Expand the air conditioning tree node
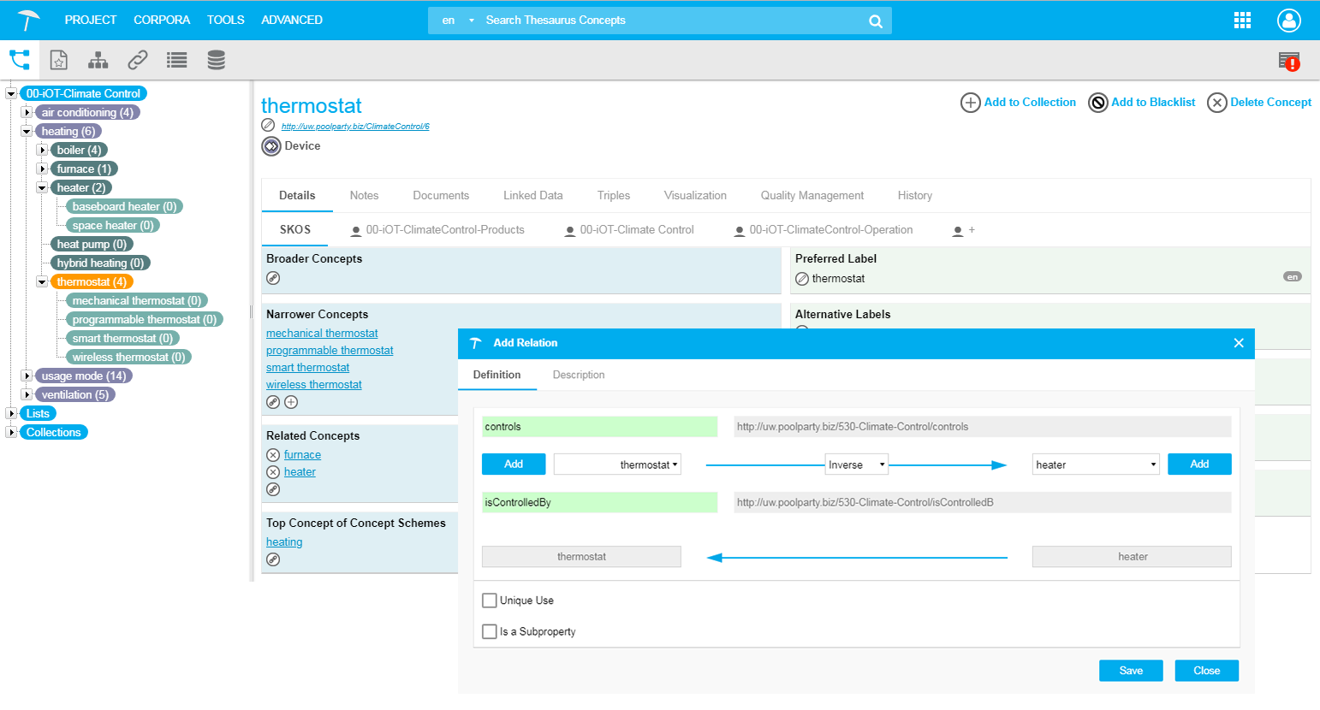The image size is (1320, 710). pyautogui.click(x=27, y=112)
